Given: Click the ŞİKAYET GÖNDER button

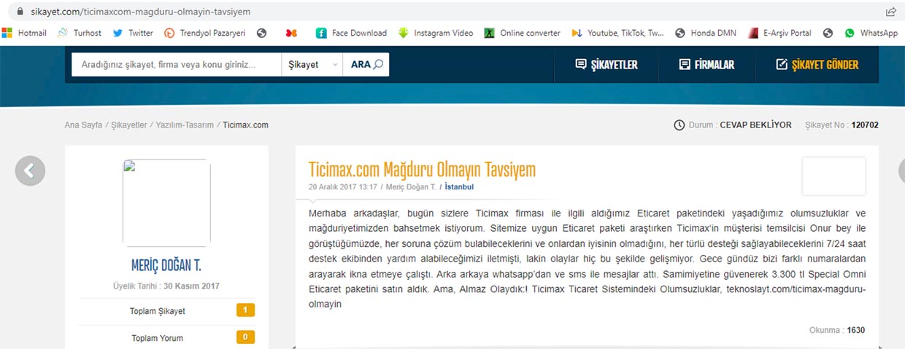Looking at the screenshot, I should 816,65.
